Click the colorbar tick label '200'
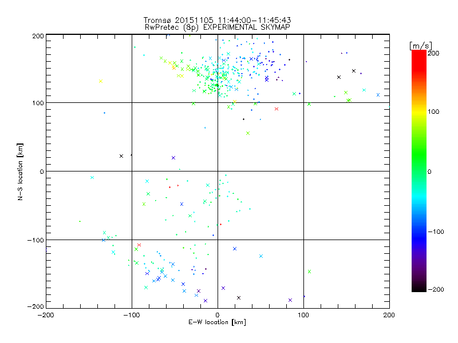The height and width of the screenshot is (343, 458). (433, 53)
